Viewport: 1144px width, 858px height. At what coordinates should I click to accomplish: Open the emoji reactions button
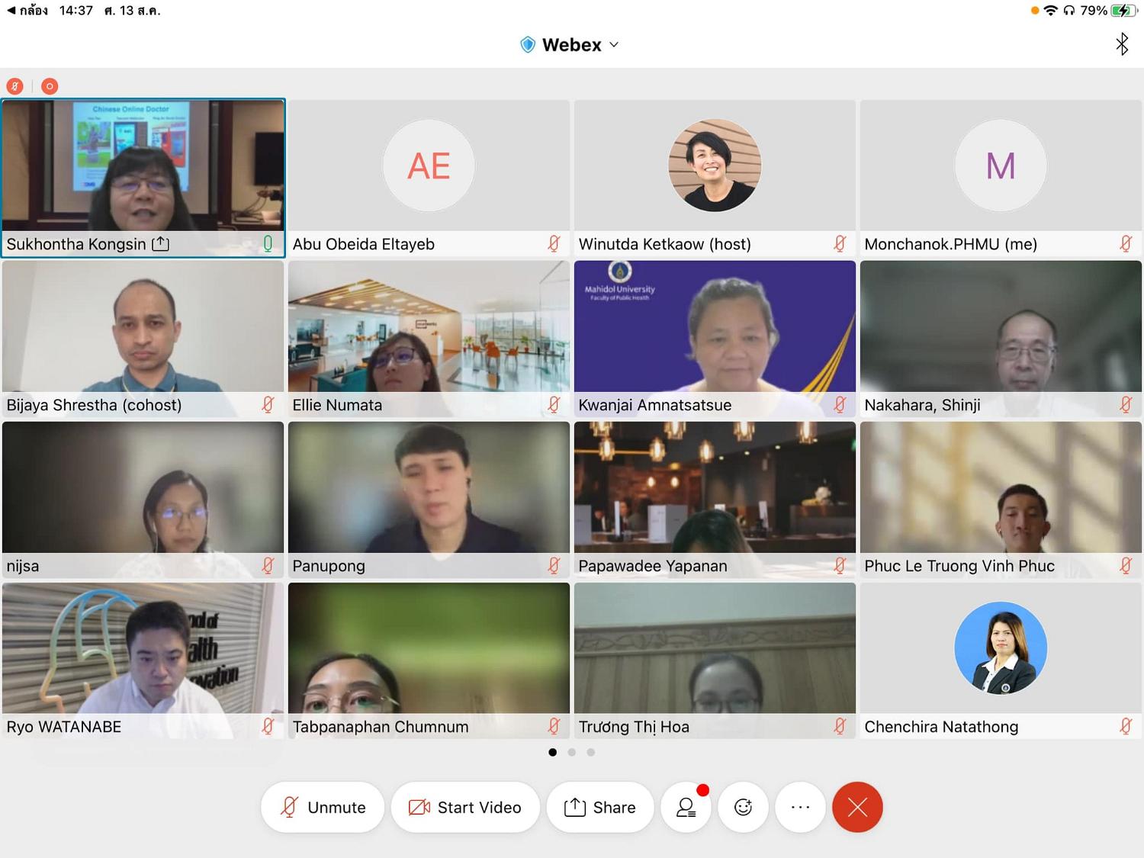[x=743, y=807]
